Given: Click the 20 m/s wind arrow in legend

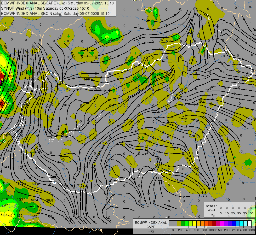Looking at the screenshot, I should 233,207.
